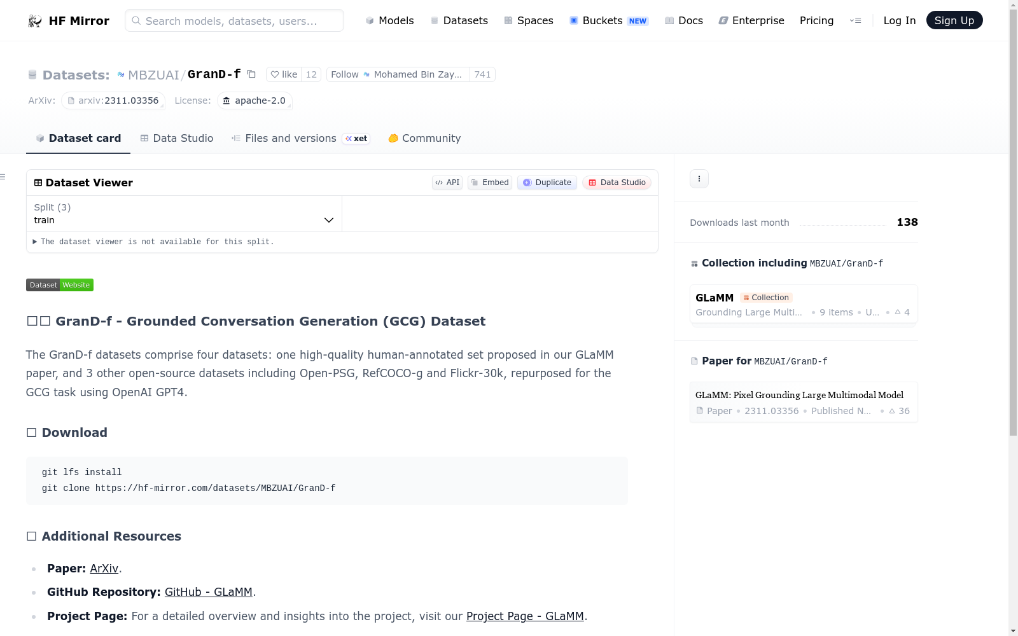
Task: Click the Download section heading
Action: [x=74, y=432]
